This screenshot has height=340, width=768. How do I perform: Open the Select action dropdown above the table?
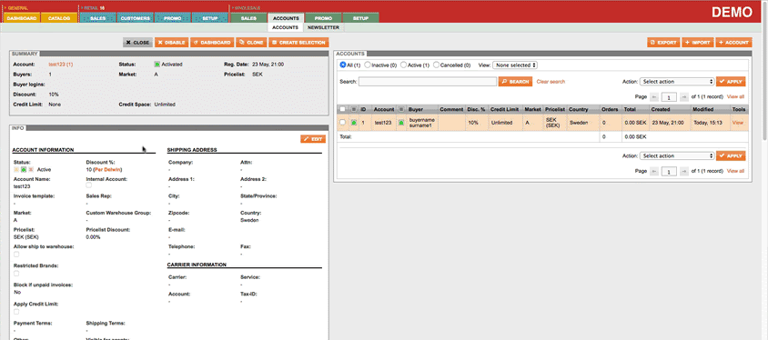tap(677, 82)
